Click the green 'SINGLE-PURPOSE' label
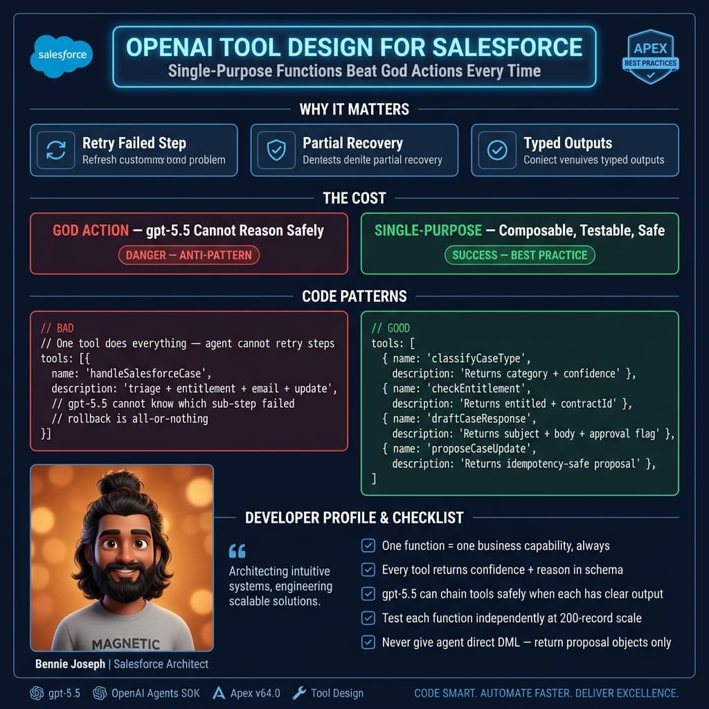The height and width of the screenshot is (709, 709). [x=428, y=231]
